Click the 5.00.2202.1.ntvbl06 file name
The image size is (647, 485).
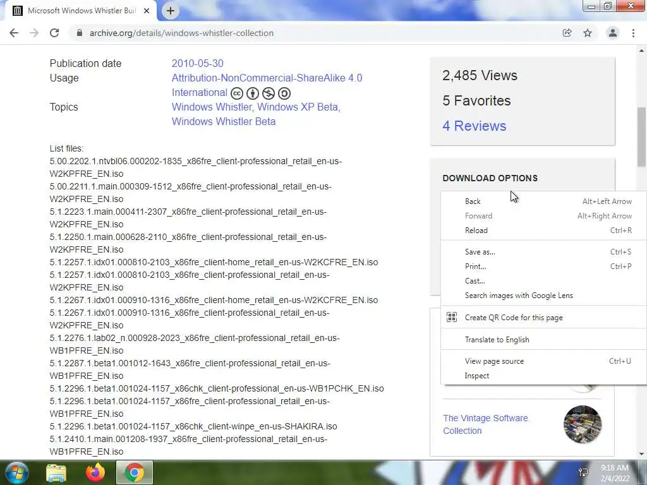coord(196,167)
